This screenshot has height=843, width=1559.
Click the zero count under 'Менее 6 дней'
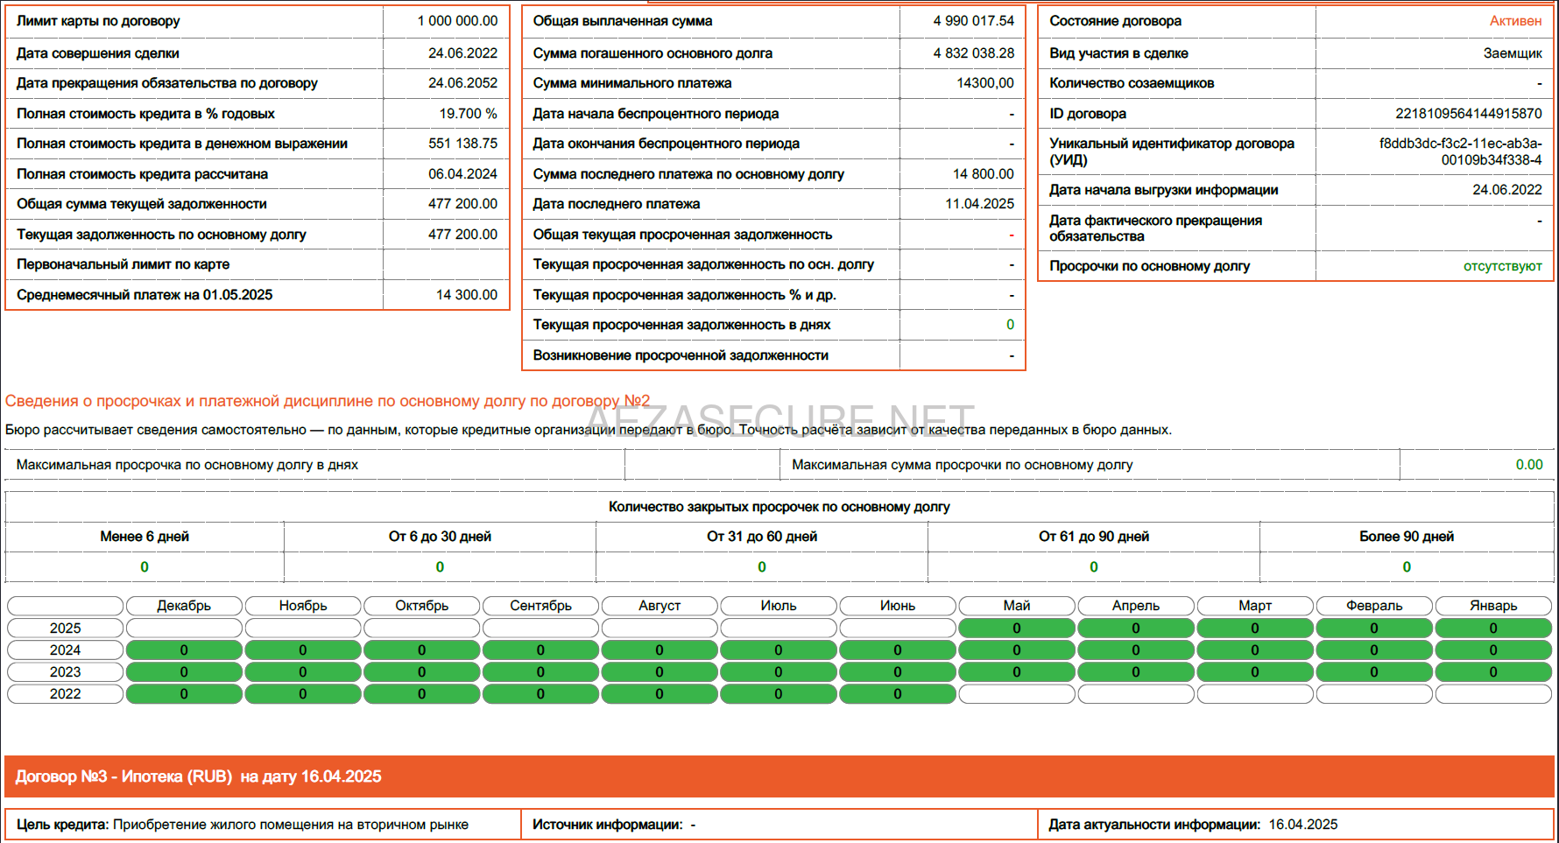[145, 567]
